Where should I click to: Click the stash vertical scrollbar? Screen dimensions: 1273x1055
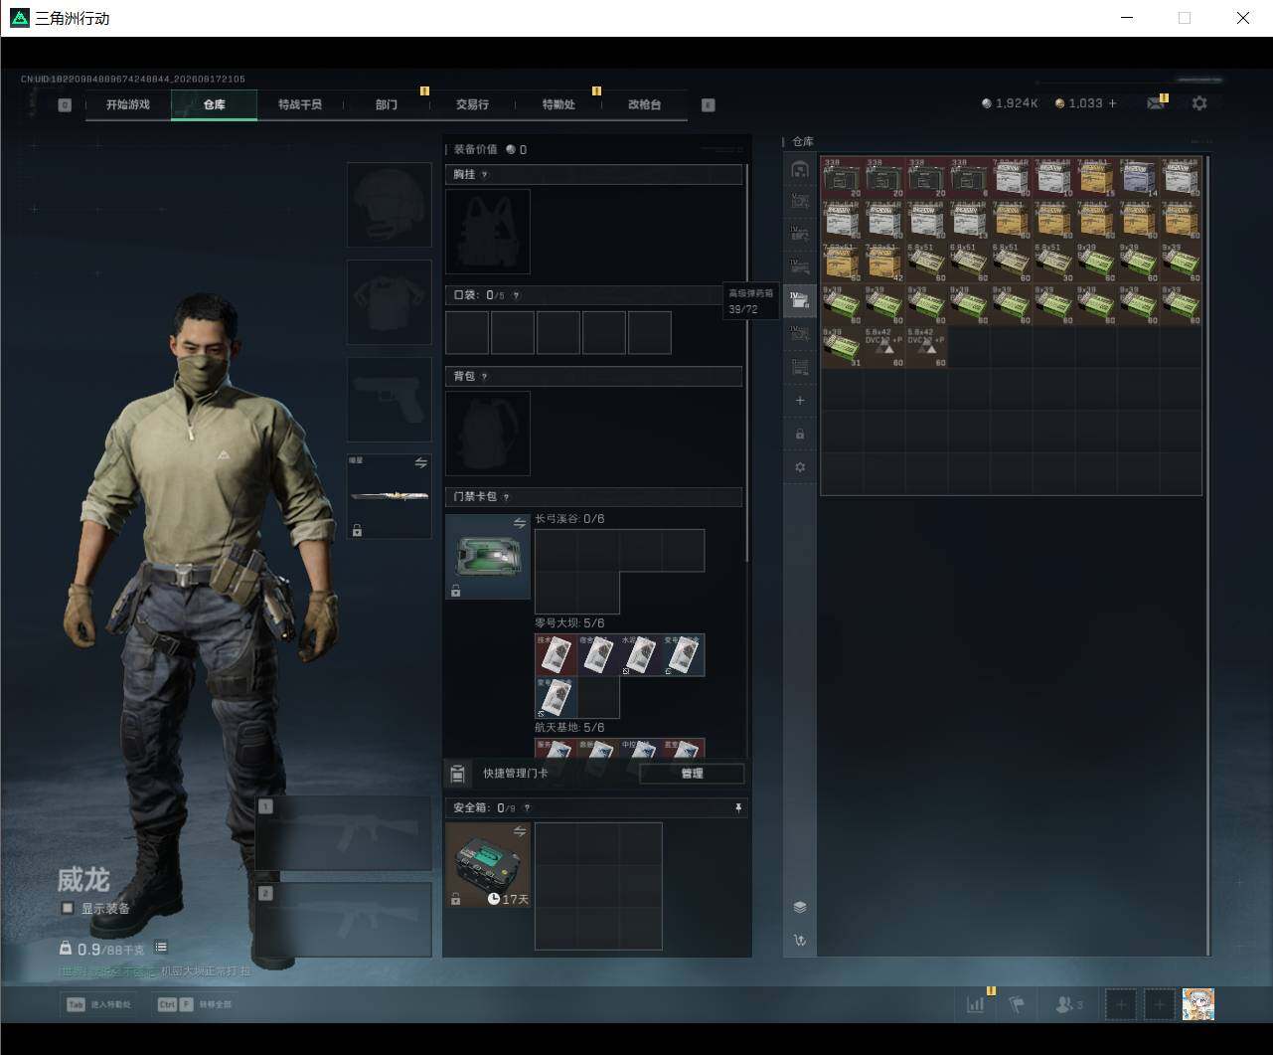pyautogui.click(x=1208, y=555)
